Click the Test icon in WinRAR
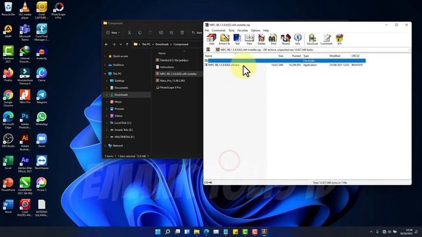 237,39
